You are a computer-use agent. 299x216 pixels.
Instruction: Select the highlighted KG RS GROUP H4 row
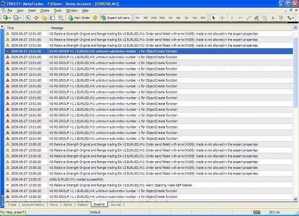149,51
